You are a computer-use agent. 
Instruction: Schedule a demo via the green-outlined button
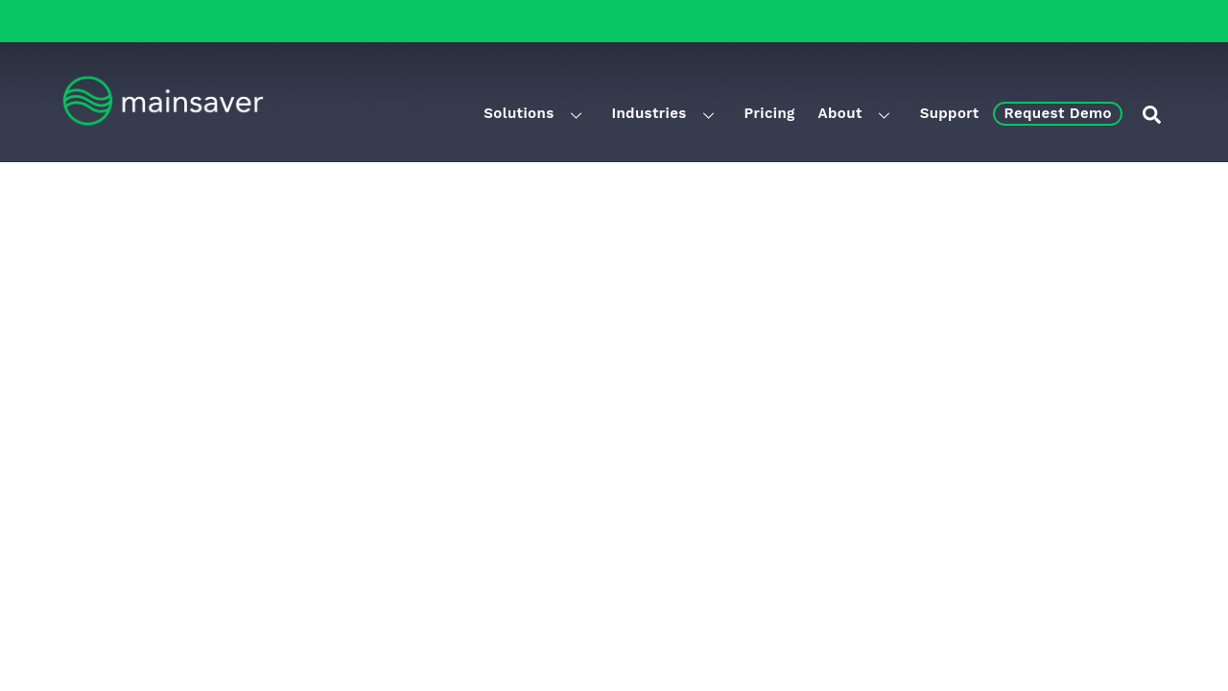1057,113
